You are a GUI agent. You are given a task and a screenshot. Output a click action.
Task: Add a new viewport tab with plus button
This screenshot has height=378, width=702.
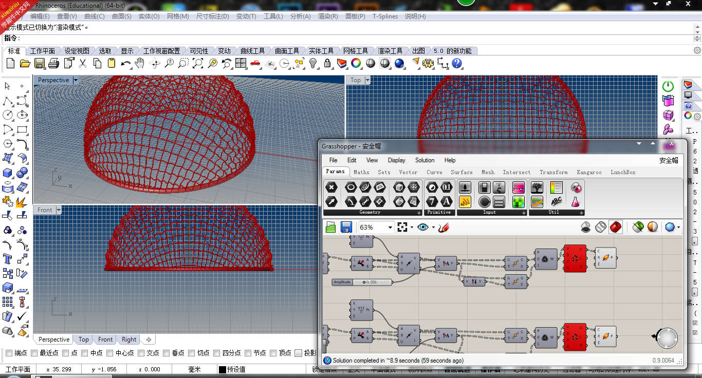pyautogui.click(x=149, y=339)
